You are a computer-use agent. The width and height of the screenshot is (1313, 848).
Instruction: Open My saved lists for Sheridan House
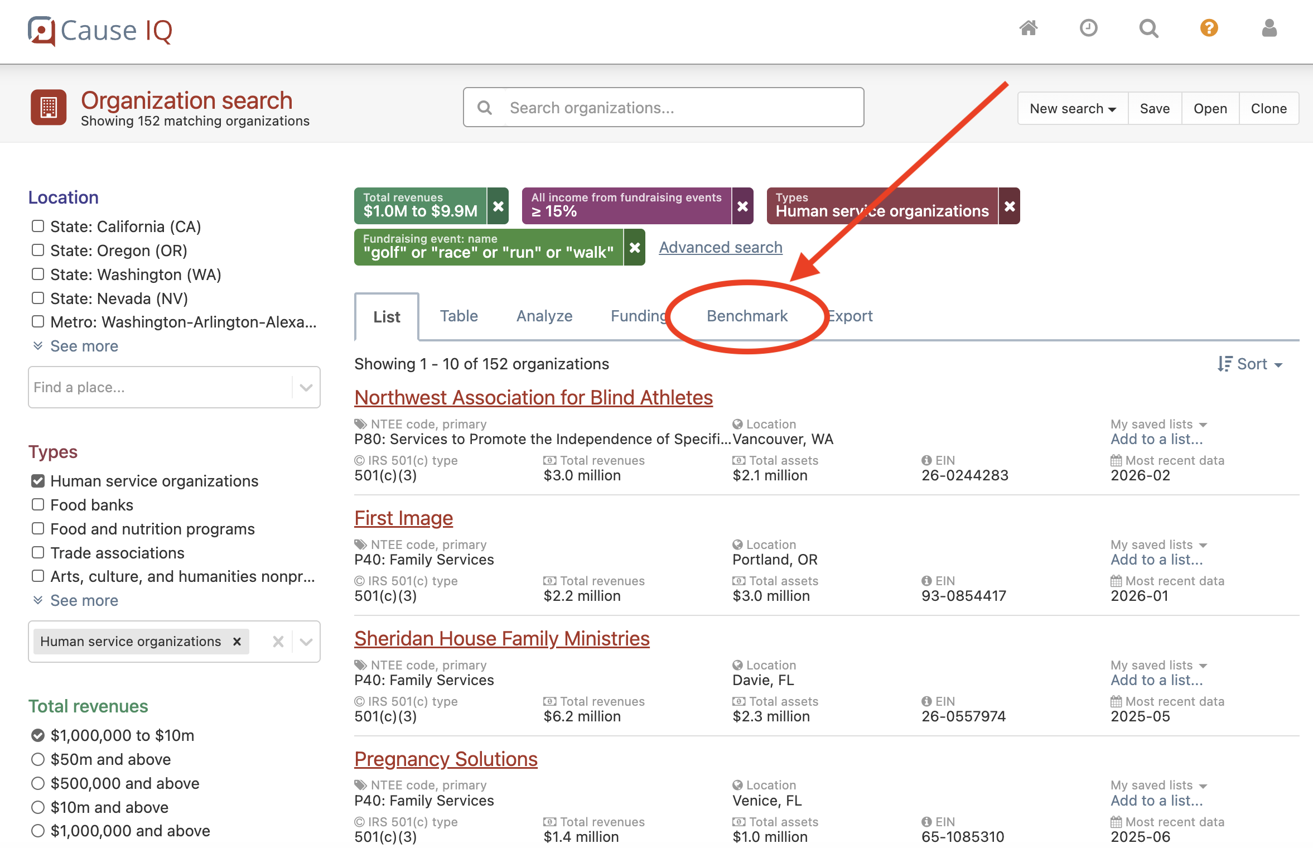coord(1158,665)
